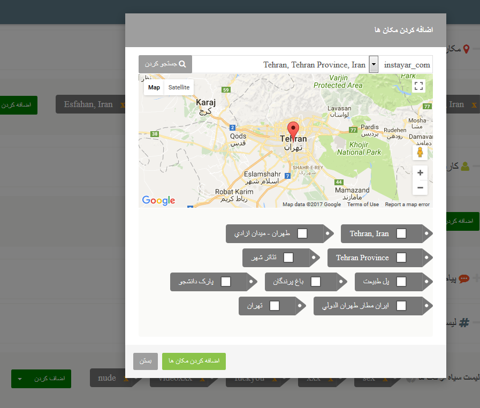Check the Tehran Province checkbox
Viewport: 480px width, 408px height.
[401, 258]
